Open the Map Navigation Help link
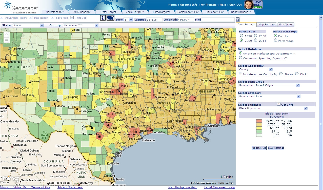The width and height of the screenshot is (323, 190). (183, 187)
